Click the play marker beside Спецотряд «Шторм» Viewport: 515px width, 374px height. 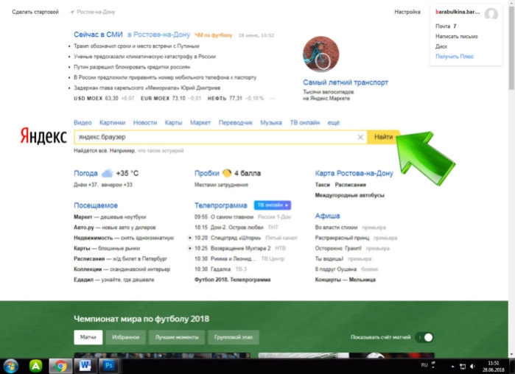tap(190, 238)
